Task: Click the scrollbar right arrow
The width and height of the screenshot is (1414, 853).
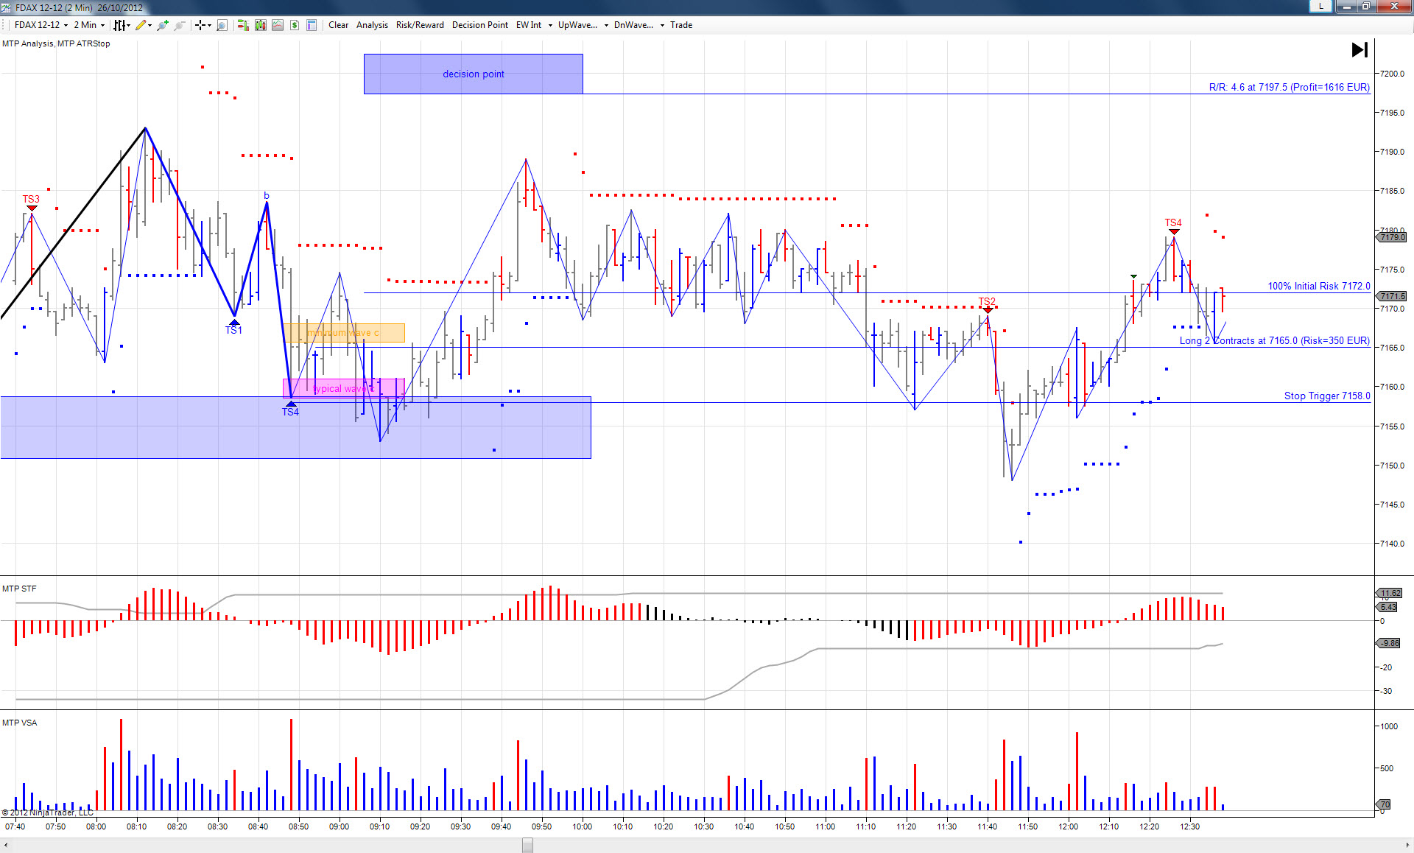Action: tap(1407, 845)
